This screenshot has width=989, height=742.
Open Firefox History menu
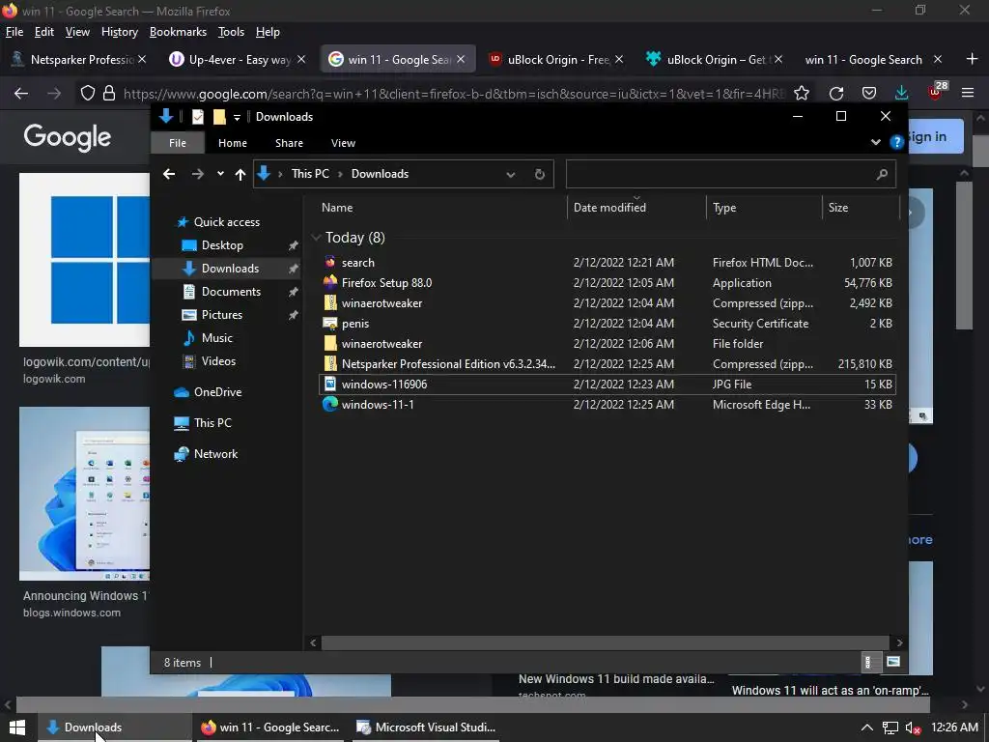119,32
